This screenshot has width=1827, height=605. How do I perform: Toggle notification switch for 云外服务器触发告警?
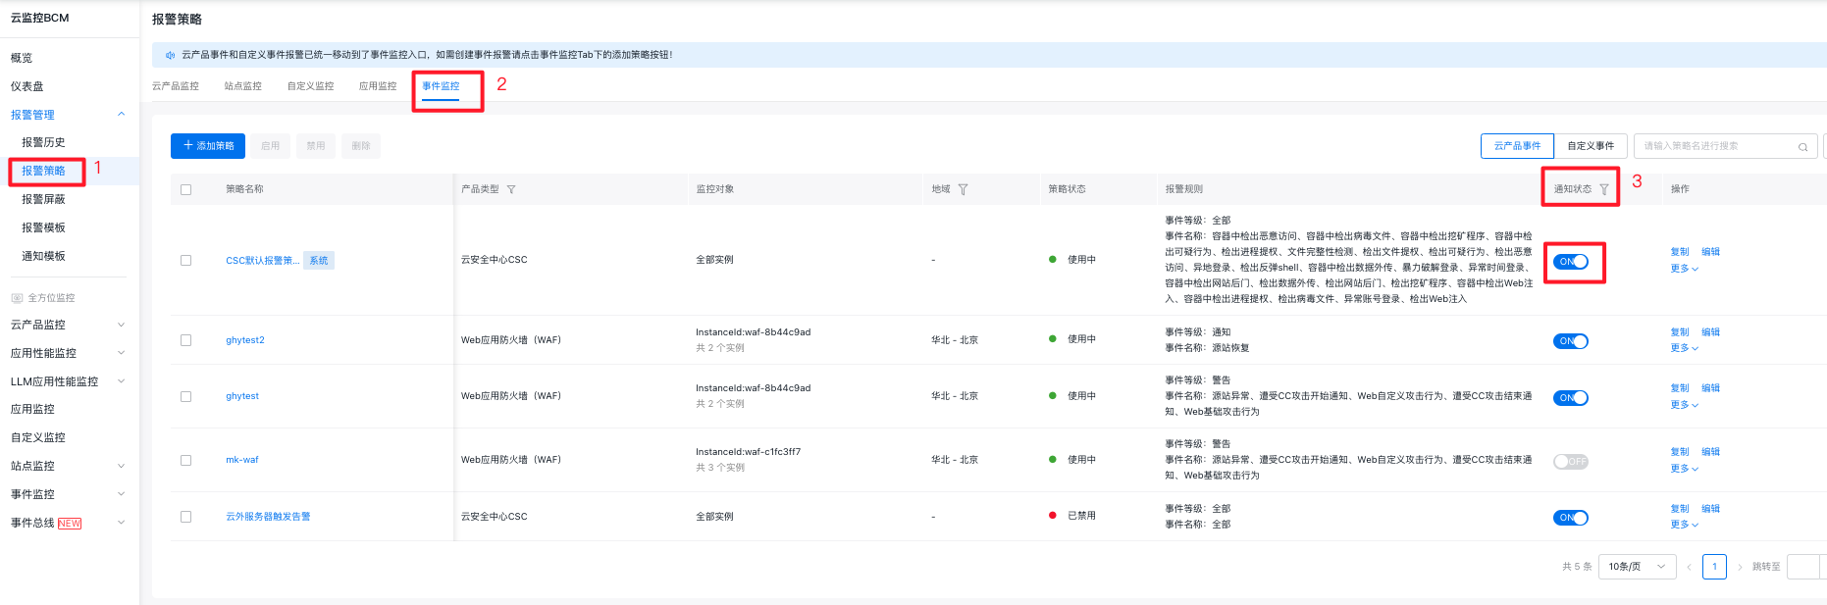tap(1571, 518)
